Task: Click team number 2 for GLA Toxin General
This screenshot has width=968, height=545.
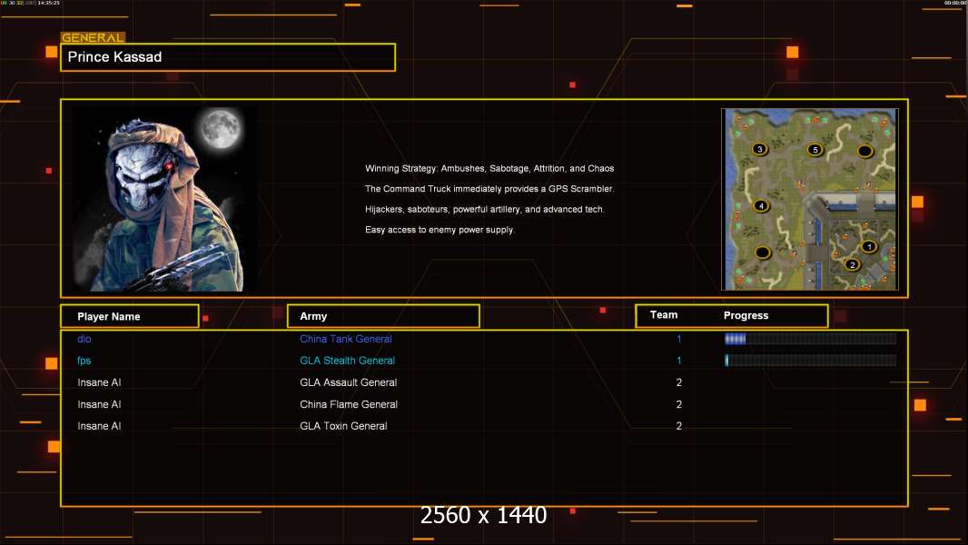Action: 679,426
